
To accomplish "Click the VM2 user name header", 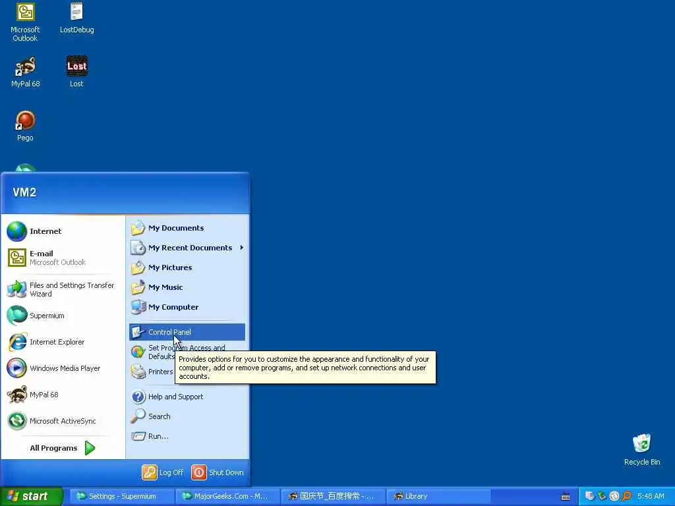I will pyautogui.click(x=24, y=192).
